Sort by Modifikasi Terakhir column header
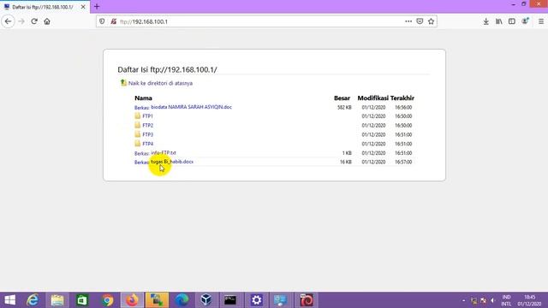Image resolution: width=548 pixels, height=308 pixels. [x=386, y=98]
